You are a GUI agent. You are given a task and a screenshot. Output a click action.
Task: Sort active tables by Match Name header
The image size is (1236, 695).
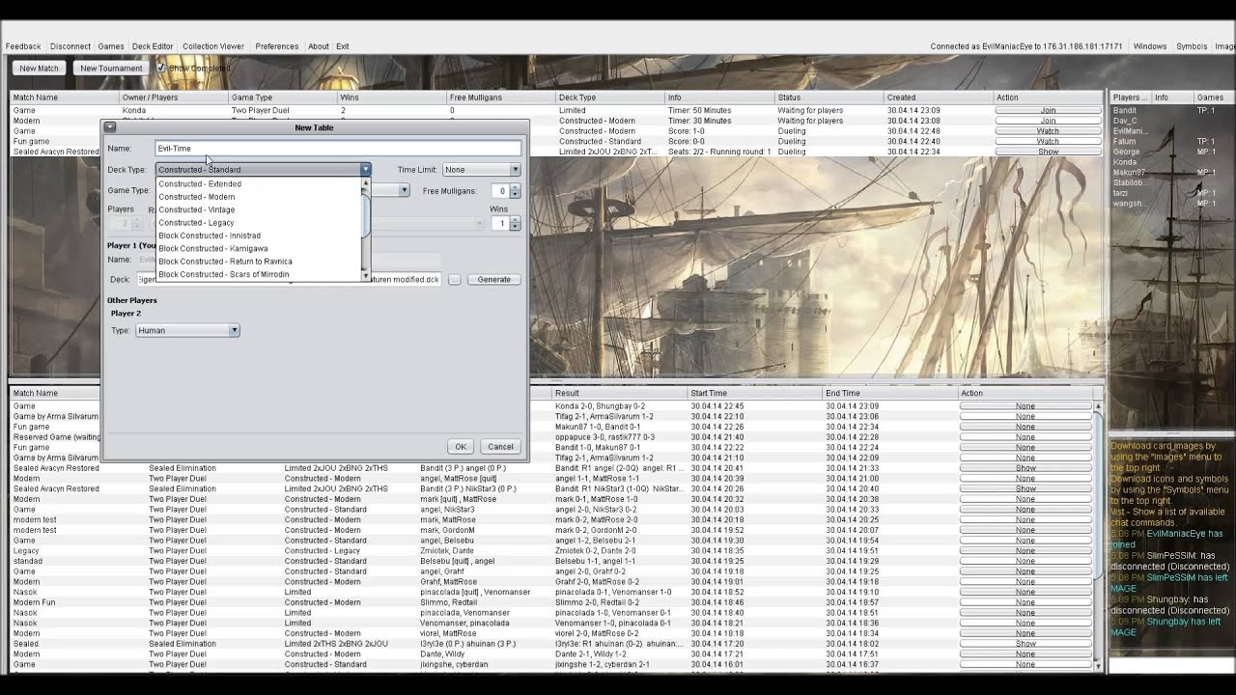64,97
